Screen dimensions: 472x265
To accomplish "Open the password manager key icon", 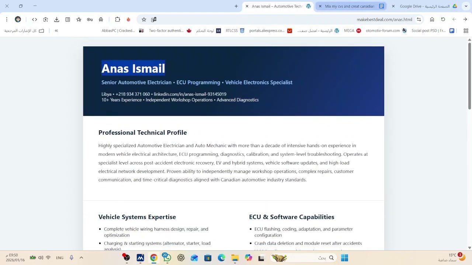I will 90,20.
